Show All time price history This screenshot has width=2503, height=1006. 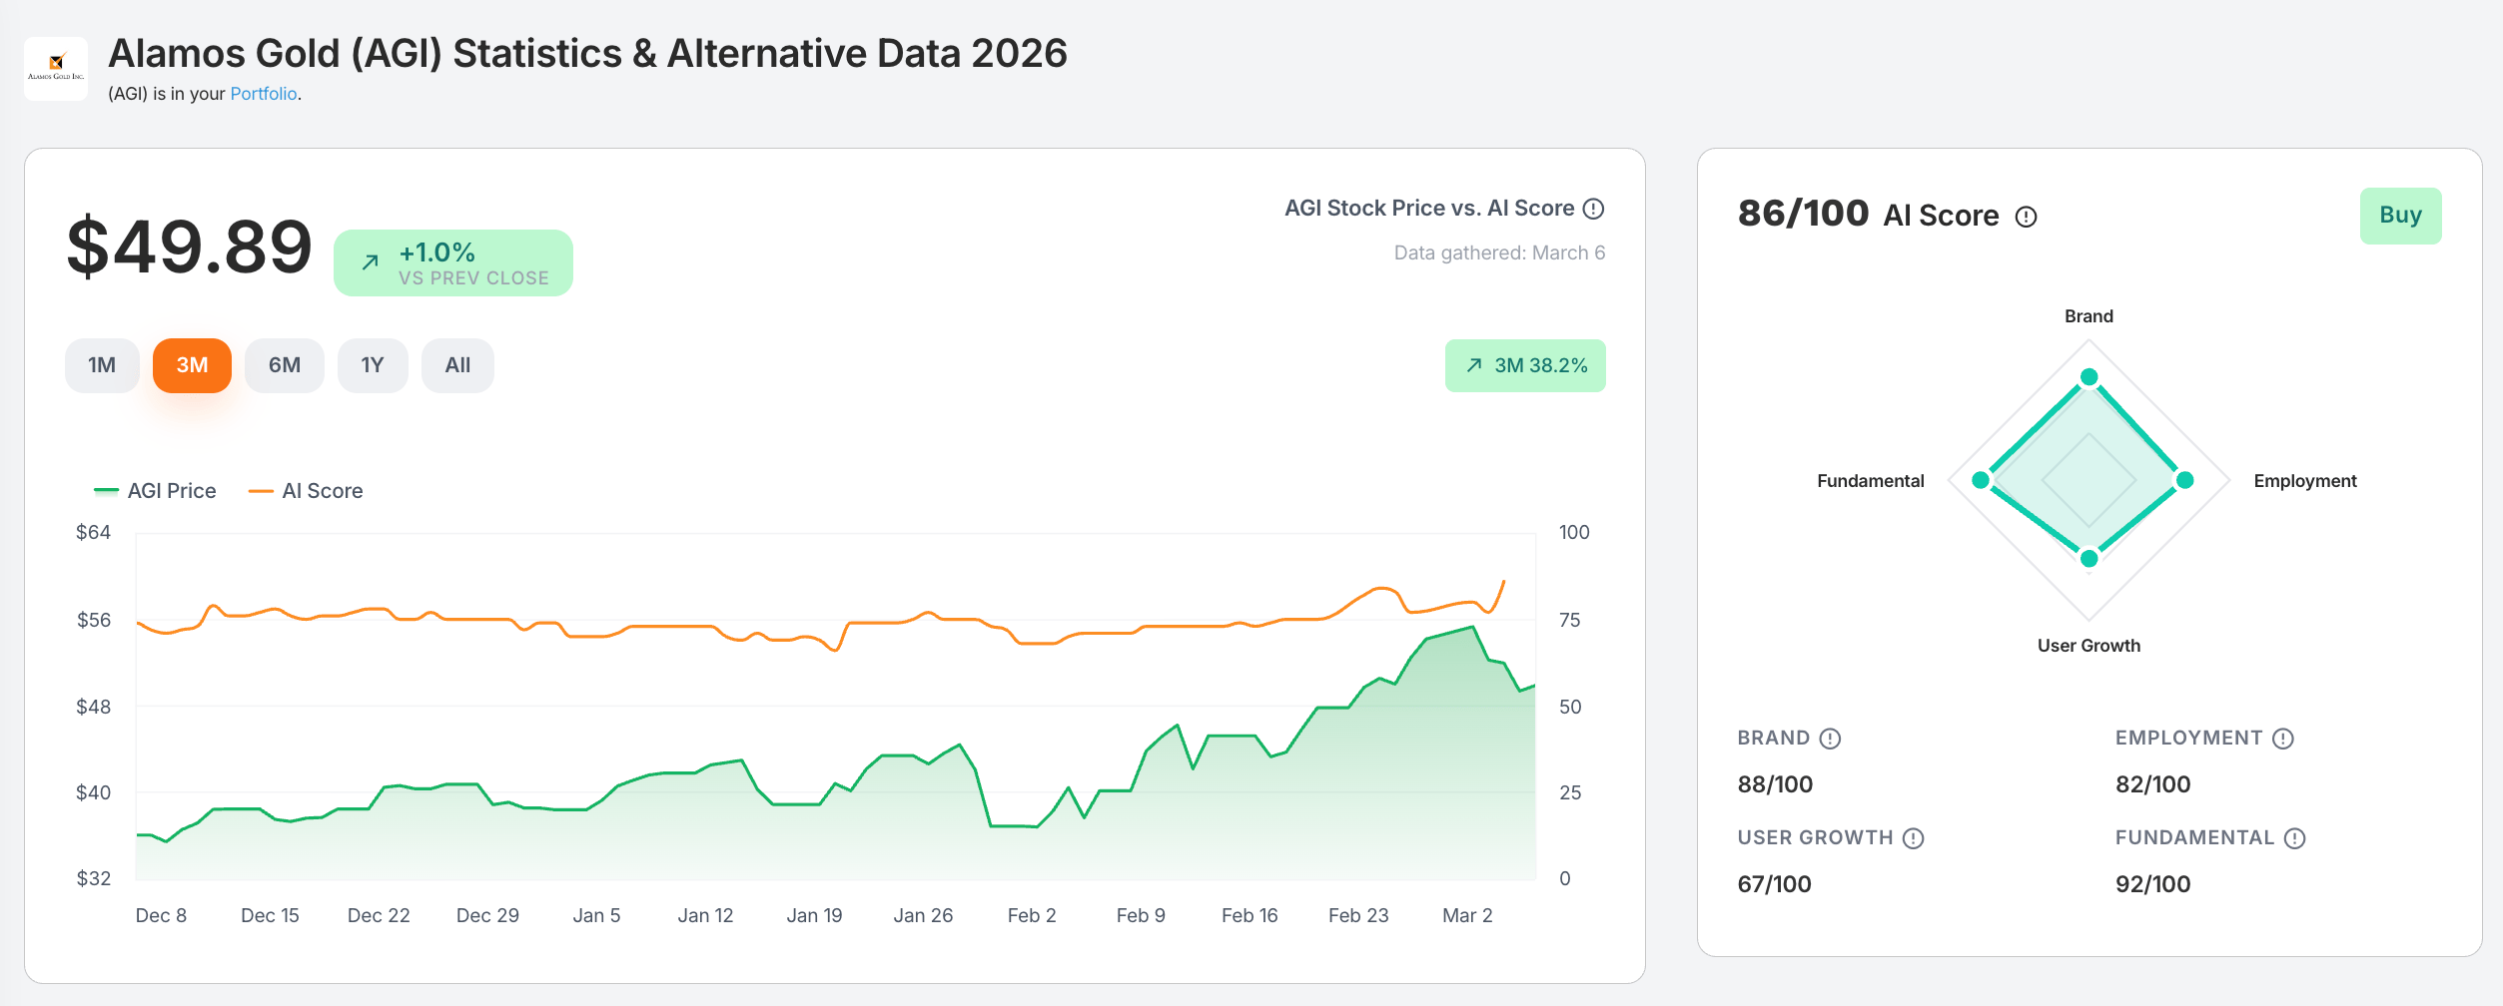point(457,365)
